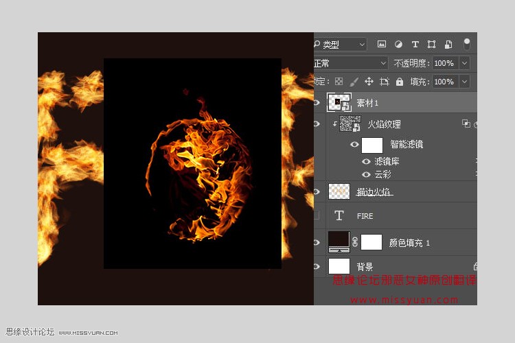This screenshot has height=343, width=515.
Task: Open the 类型 filter type dropdown
Action: click(340, 45)
